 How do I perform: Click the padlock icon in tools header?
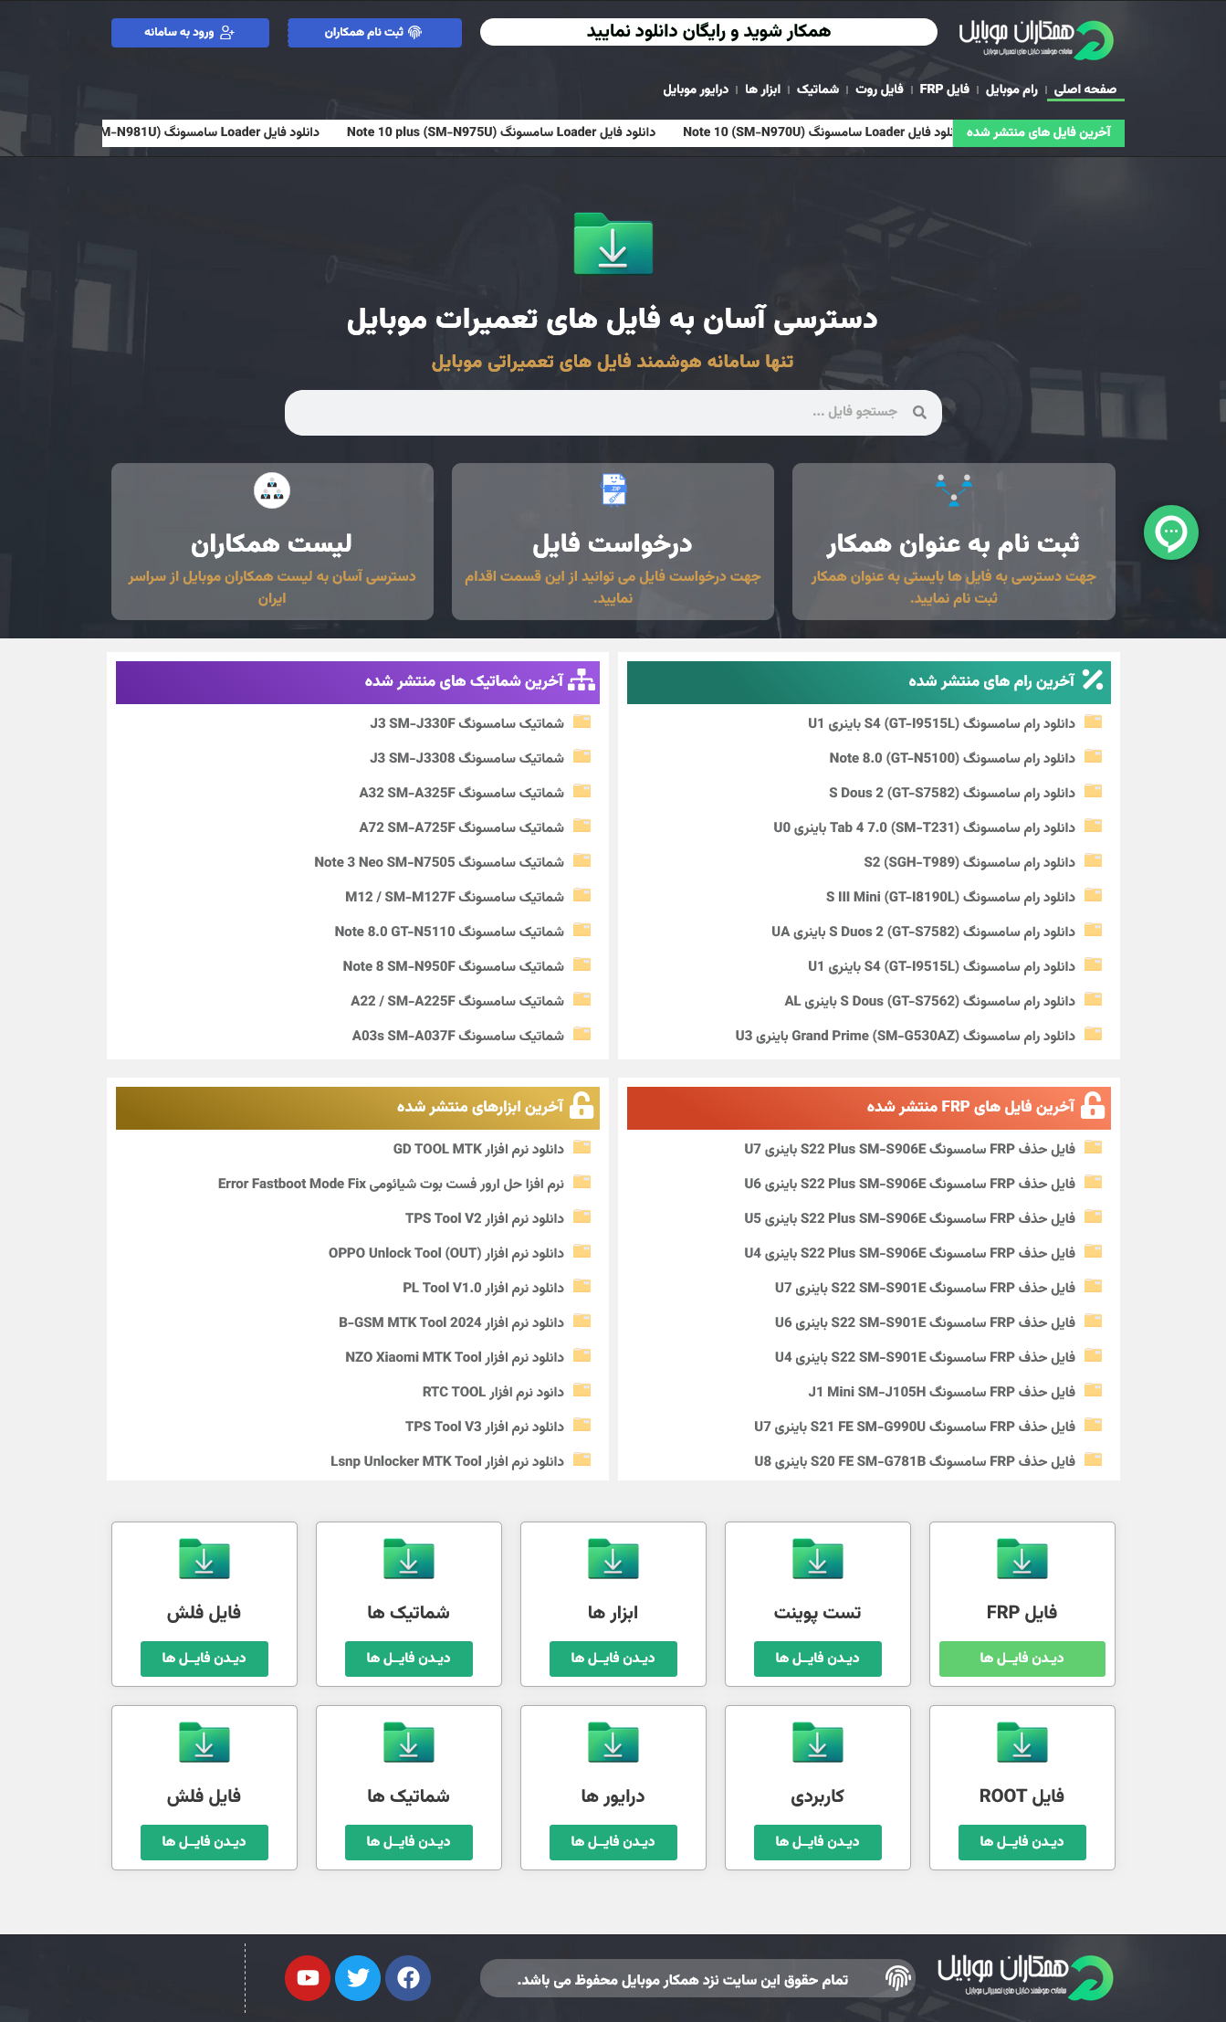coord(582,1105)
